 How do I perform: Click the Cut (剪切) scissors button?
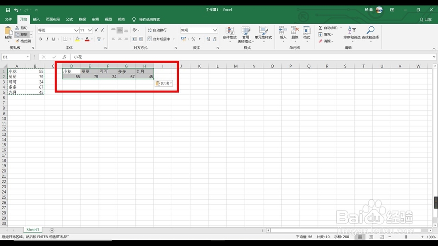21,28
